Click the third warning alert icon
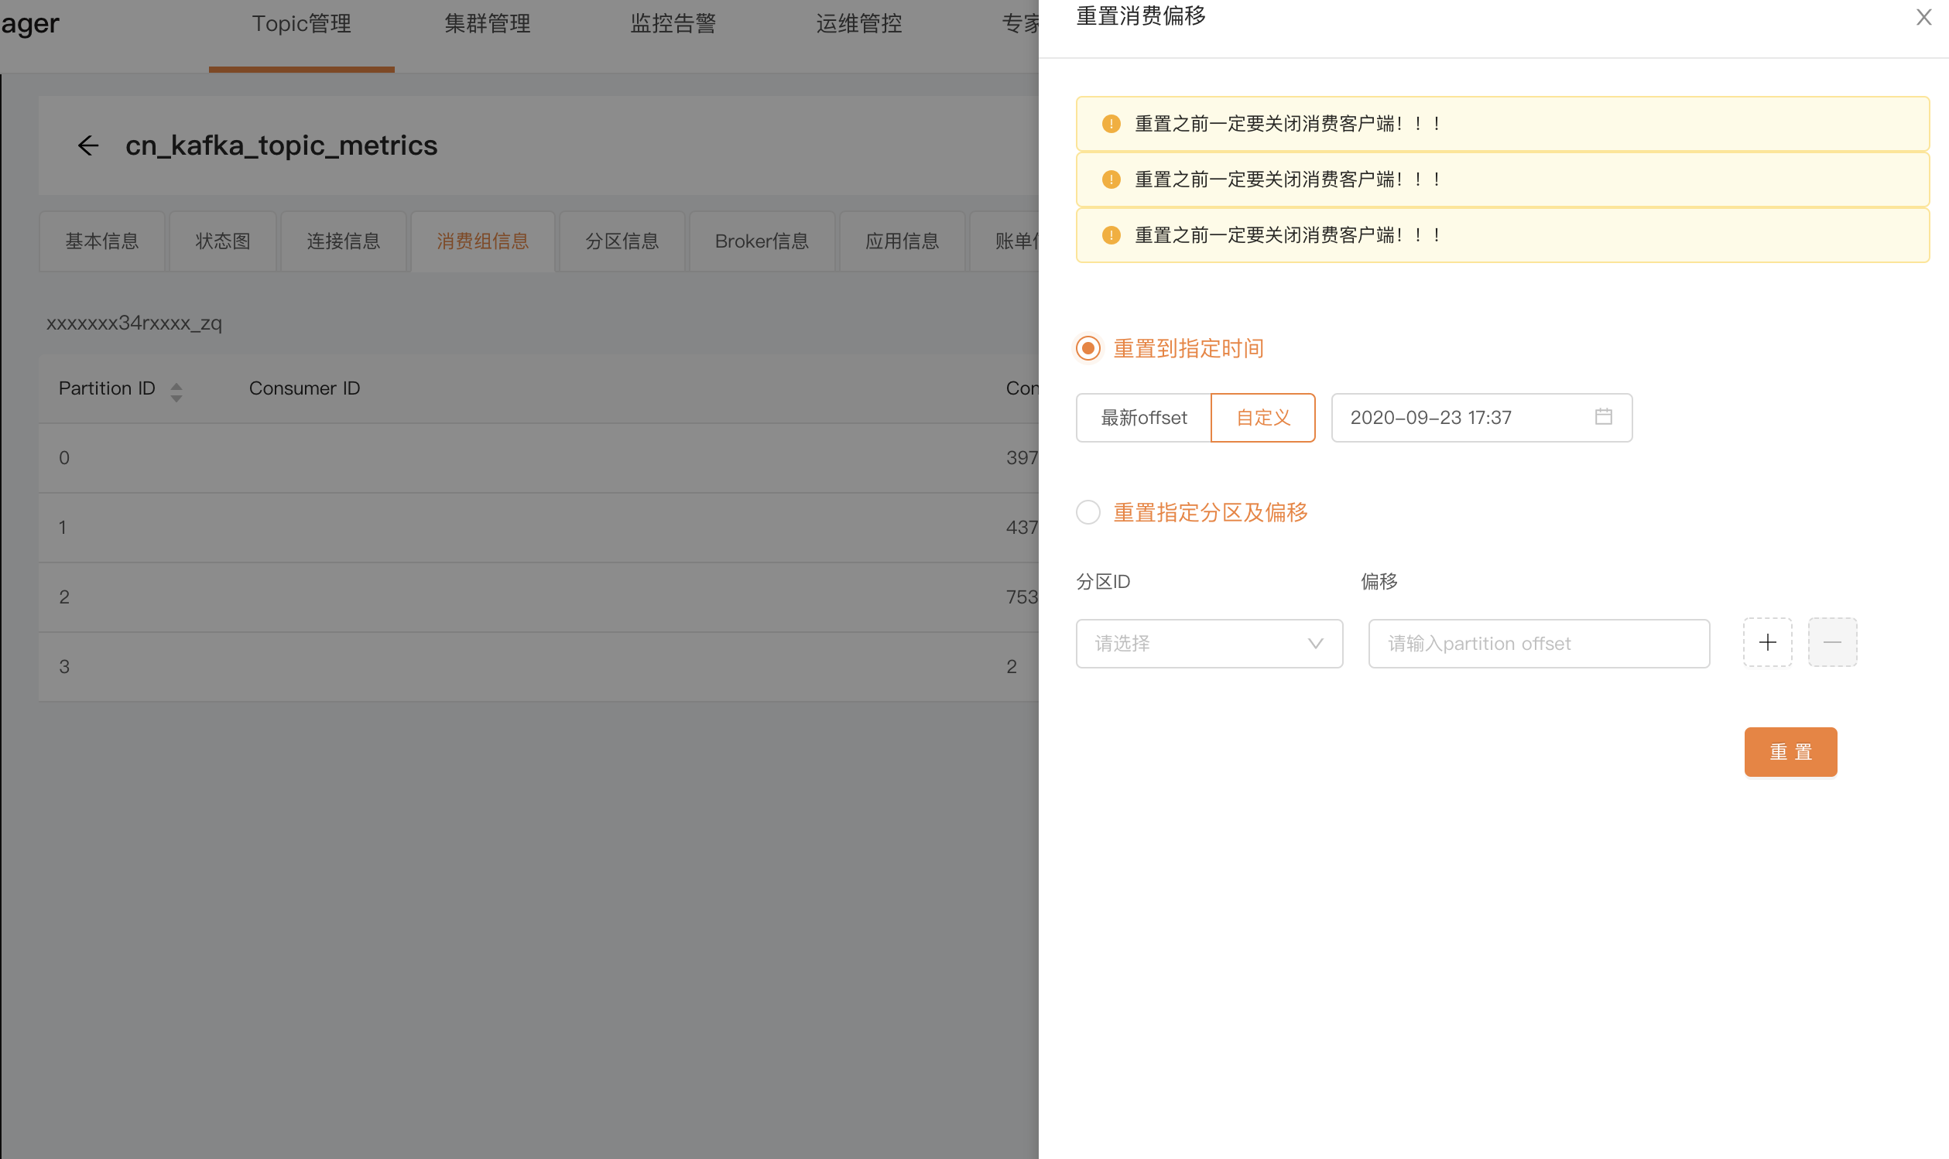This screenshot has width=1949, height=1159. [1110, 235]
